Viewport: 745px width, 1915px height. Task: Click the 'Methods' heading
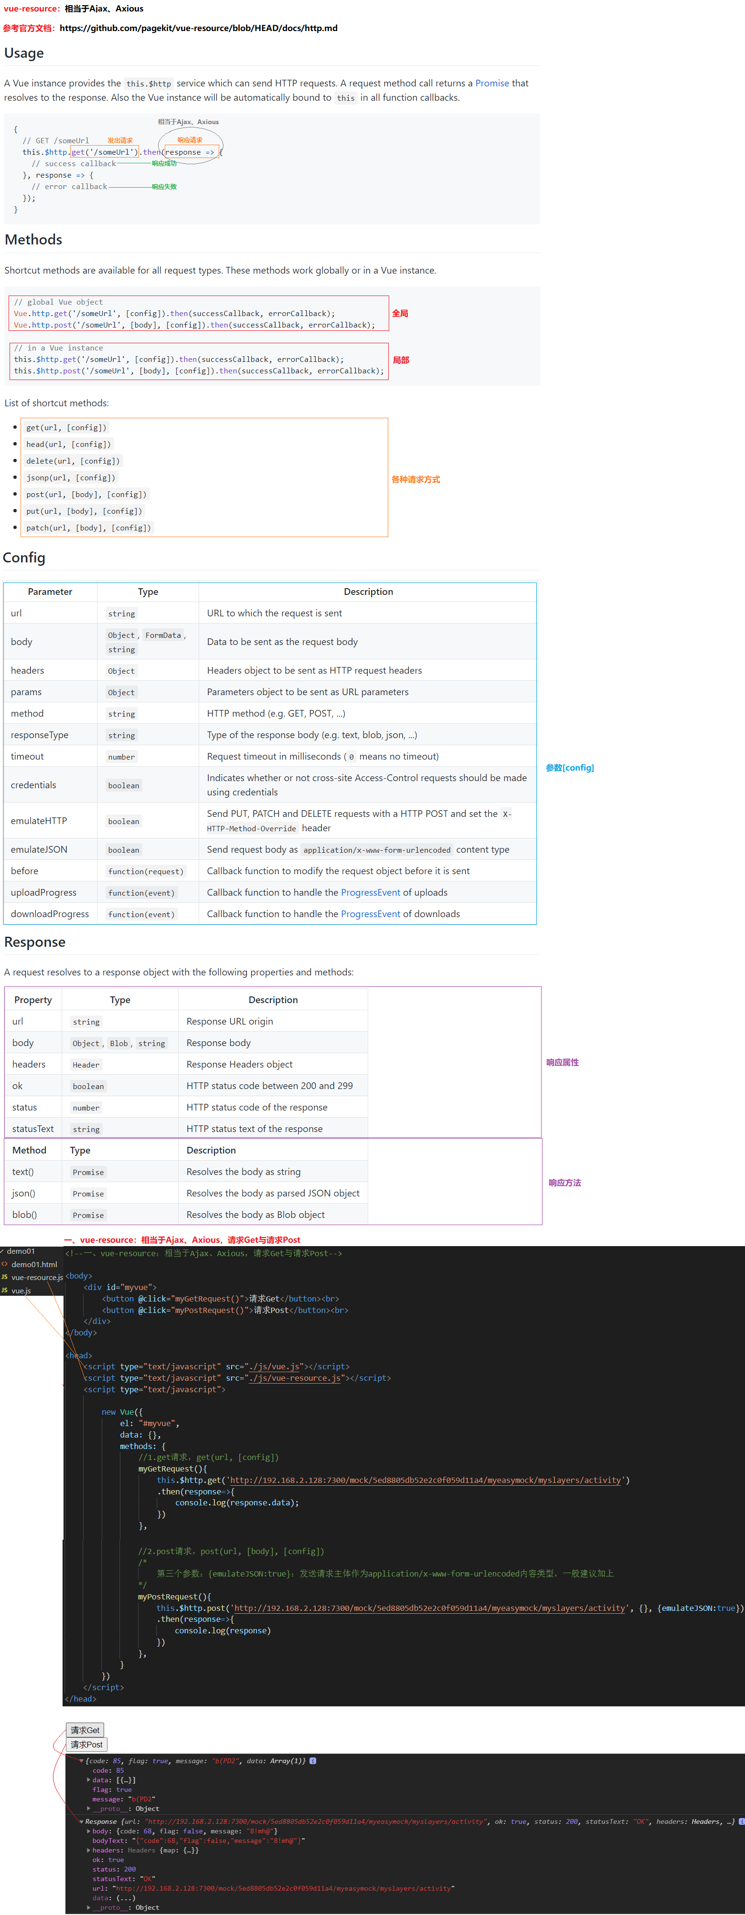click(x=33, y=239)
